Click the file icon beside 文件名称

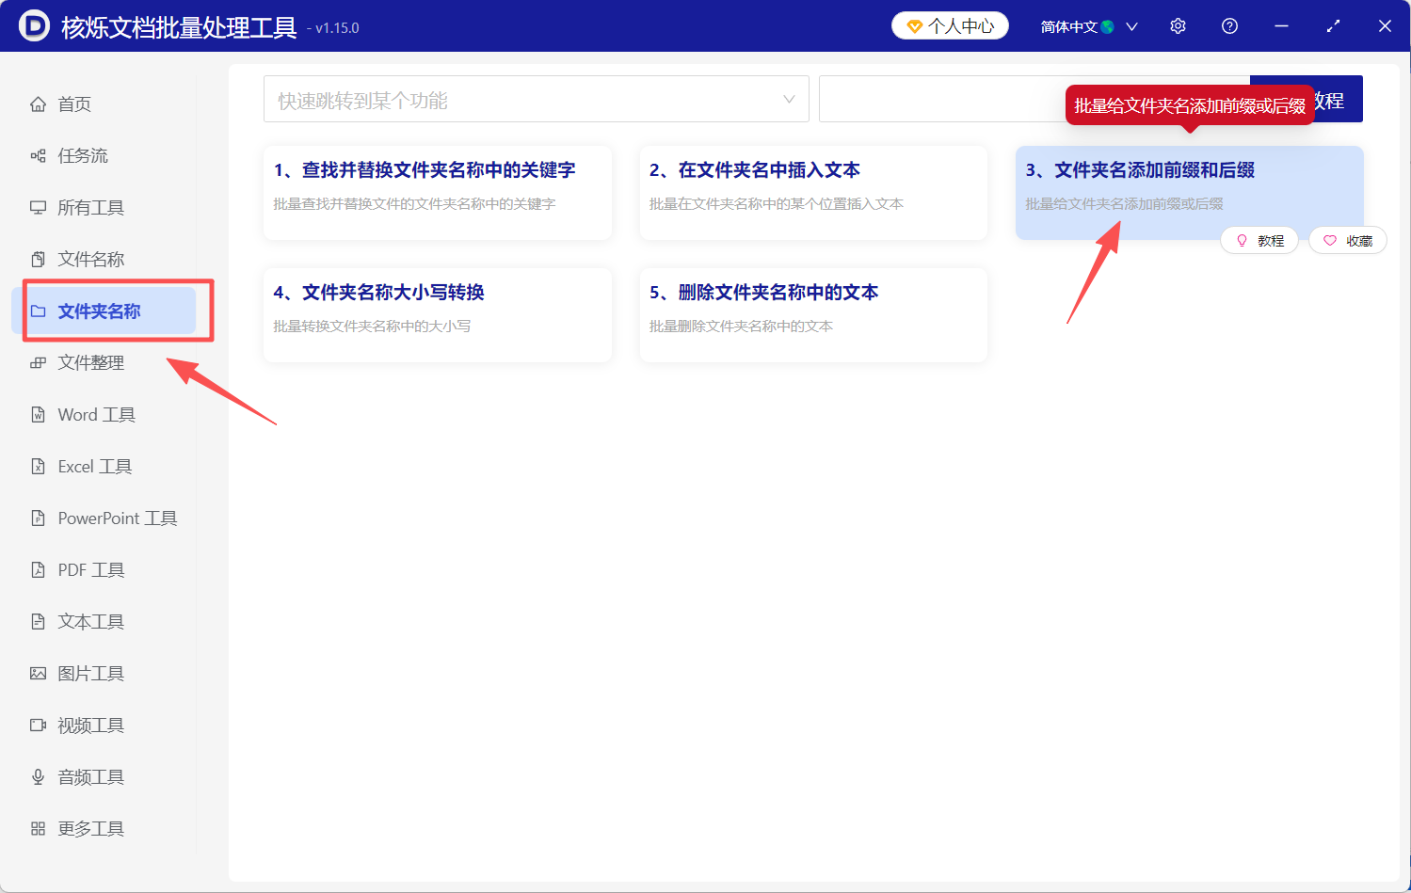coord(38,259)
